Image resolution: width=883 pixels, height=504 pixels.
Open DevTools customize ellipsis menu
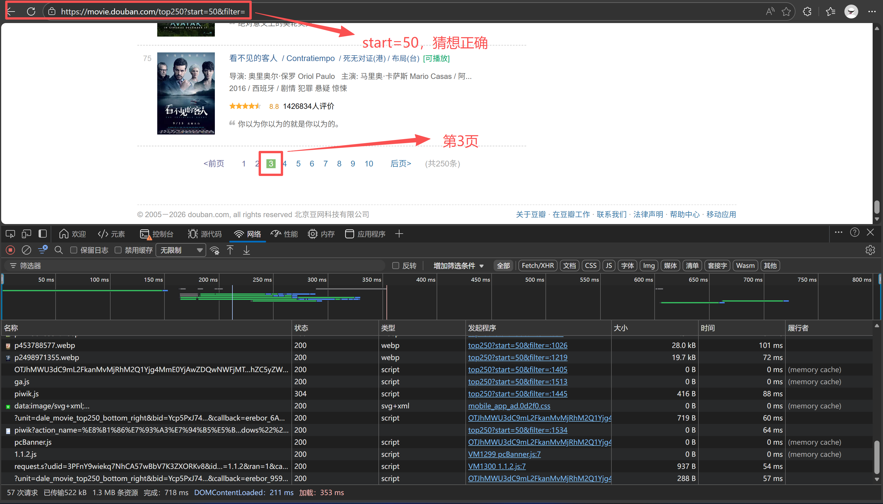coord(838,232)
